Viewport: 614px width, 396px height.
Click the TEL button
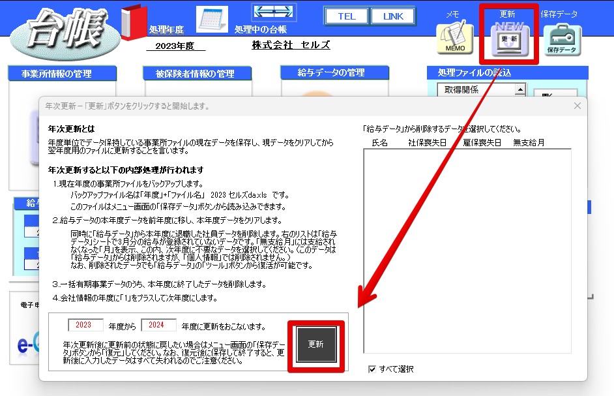tap(347, 16)
